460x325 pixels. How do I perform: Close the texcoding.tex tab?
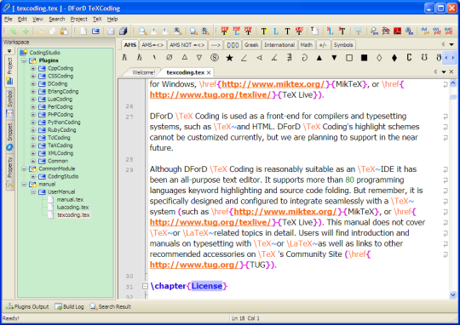[209, 72]
